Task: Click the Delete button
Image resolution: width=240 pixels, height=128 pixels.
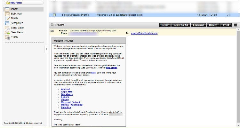Action: 213,25
